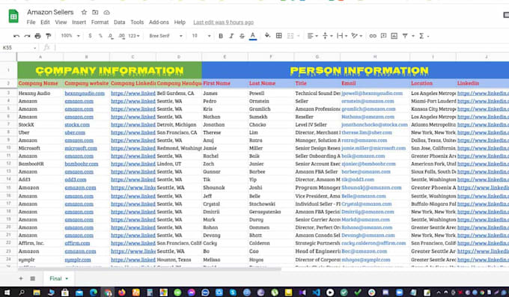Open the font size 10 dropdown
509x297 pixels.
[201, 36]
